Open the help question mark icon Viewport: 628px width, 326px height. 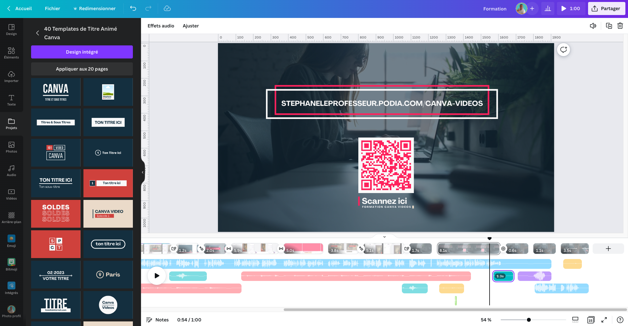pyautogui.click(x=620, y=320)
